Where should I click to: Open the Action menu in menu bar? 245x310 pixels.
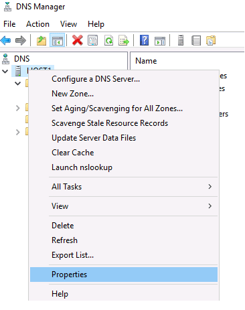point(37,24)
